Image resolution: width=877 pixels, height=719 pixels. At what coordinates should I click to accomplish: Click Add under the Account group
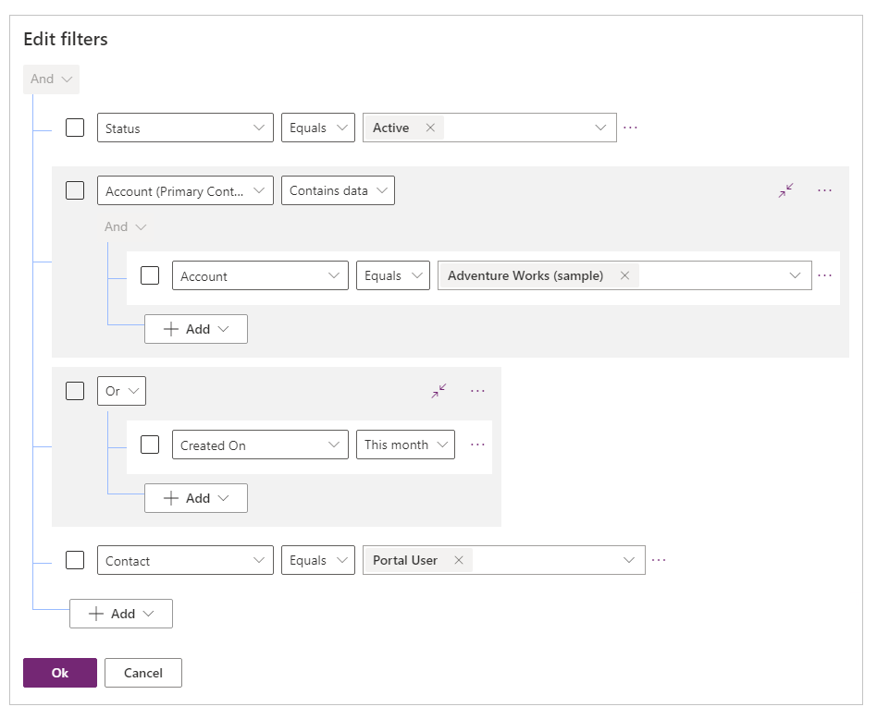pos(195,329)
